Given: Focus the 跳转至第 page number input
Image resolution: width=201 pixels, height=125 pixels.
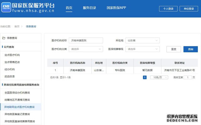Looking at the screenshot, I should coord(188,77).
